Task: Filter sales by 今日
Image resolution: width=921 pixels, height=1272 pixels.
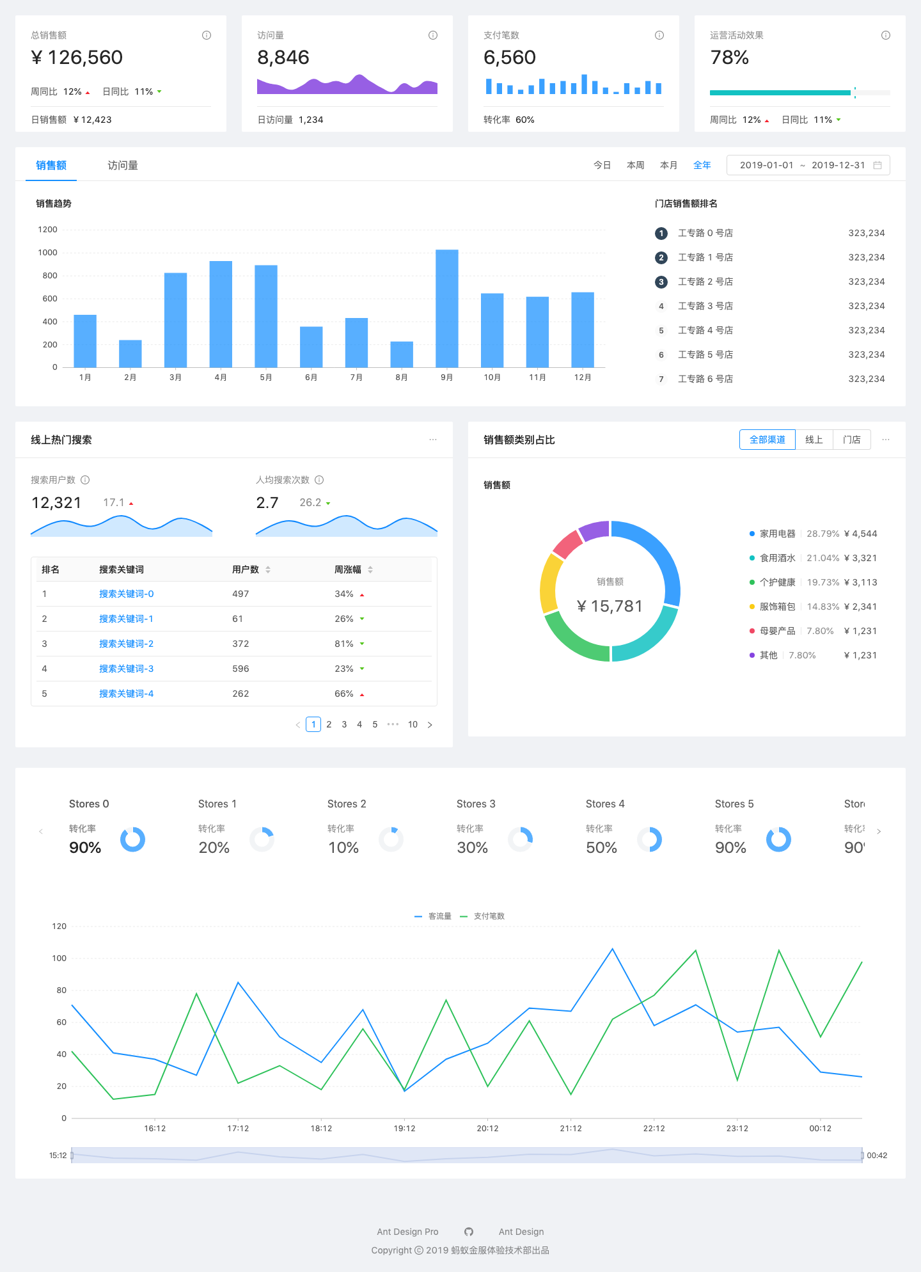Action: pos(602,165)
